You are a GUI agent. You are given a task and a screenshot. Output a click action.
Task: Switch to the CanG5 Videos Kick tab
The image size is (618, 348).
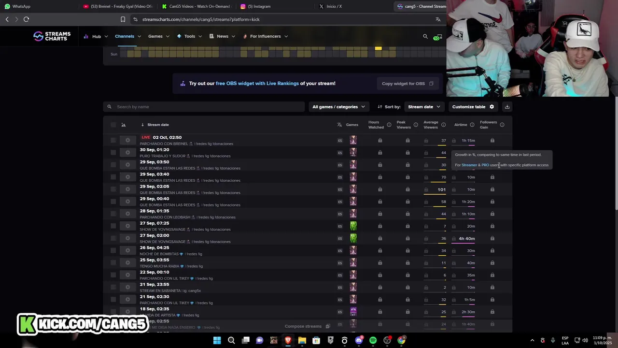click(x=197, y=6)
